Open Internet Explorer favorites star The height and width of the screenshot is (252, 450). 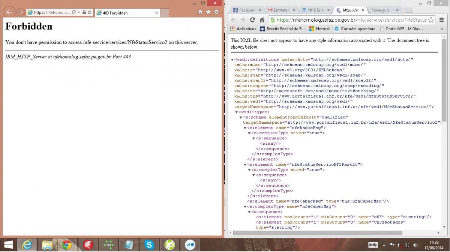tap(208, 12)
